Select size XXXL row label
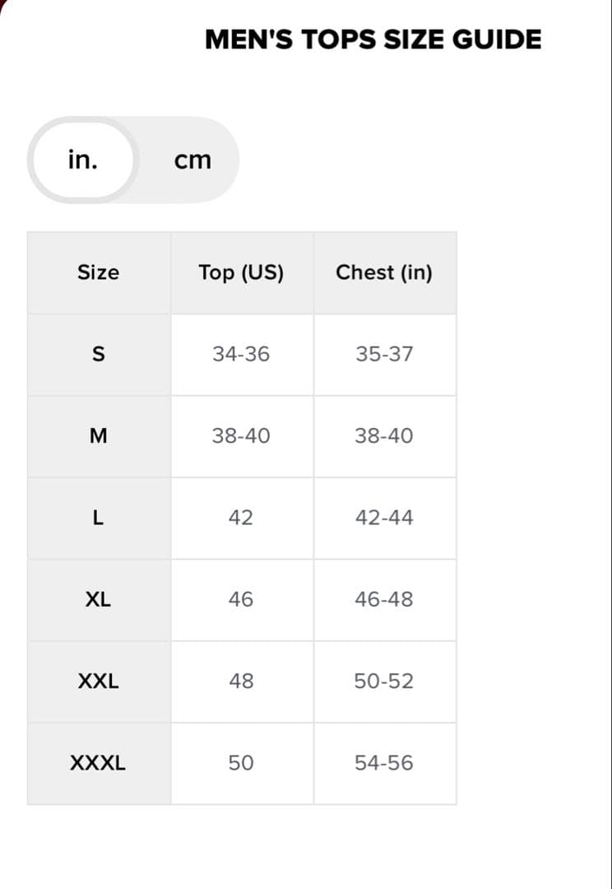 (x=99, y=762)
